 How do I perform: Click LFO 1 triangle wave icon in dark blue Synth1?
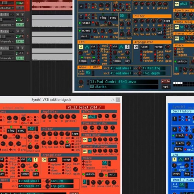pos(87,47)
